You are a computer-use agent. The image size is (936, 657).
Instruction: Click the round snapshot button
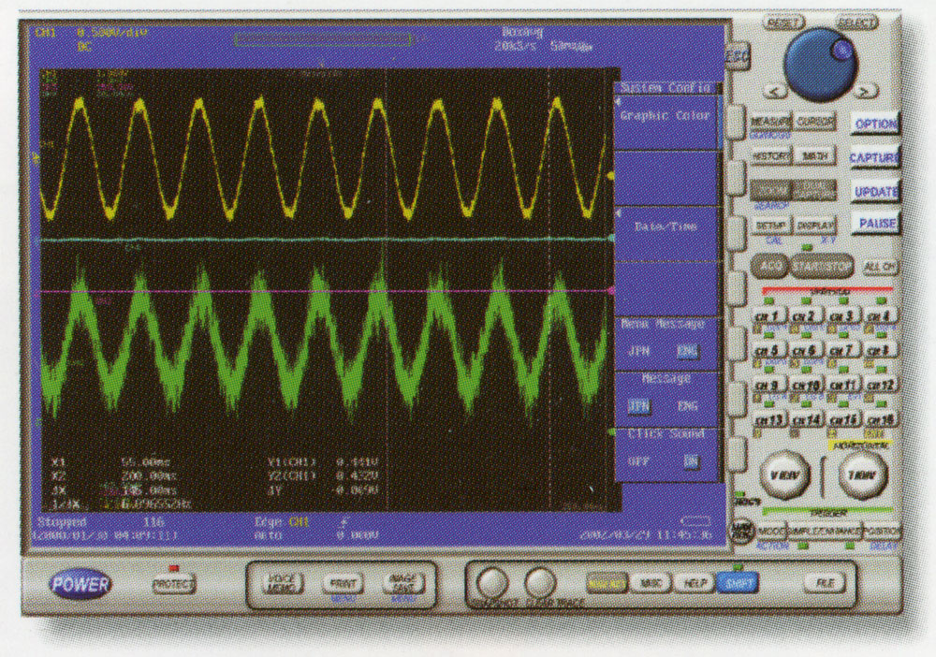click(492, 583)
